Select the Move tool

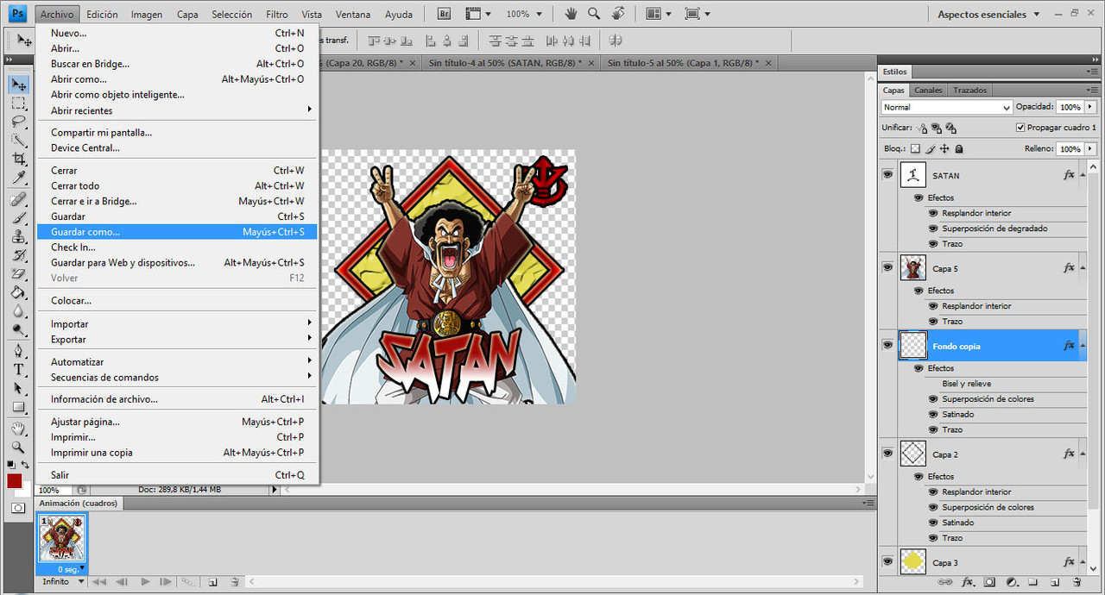coord(18,85)
